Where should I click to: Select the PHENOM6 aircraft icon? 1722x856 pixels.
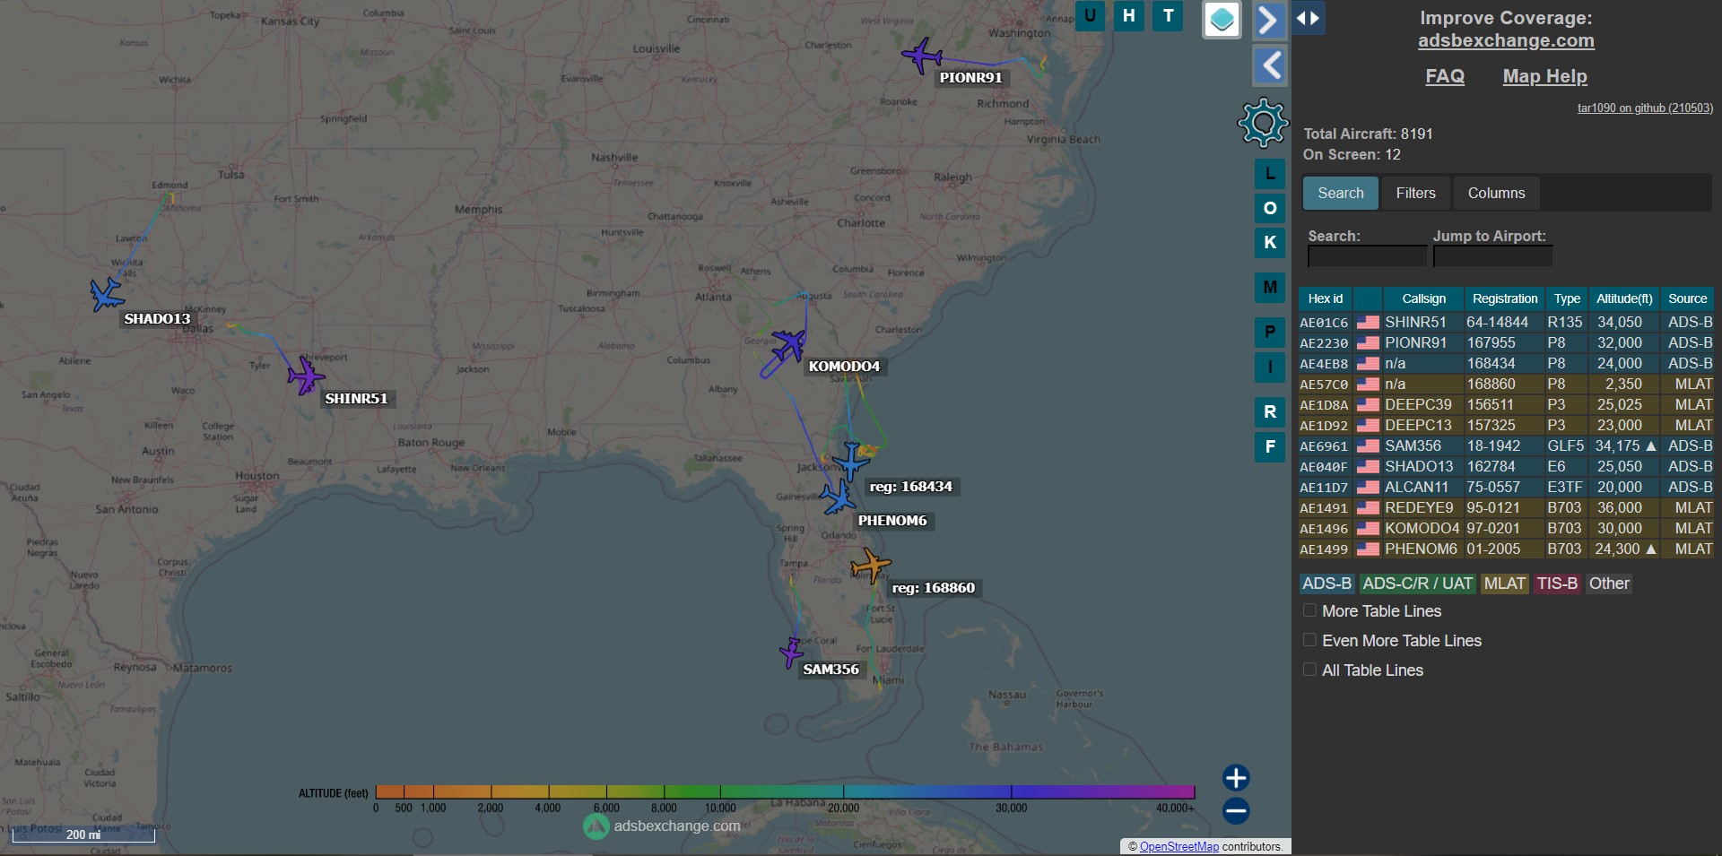(x=839, y=497)
